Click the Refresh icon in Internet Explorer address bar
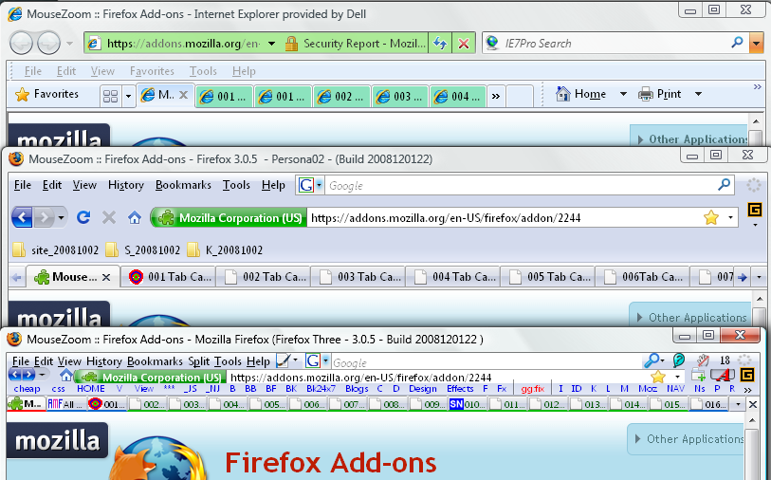This screenshot has width=771, height=480. coord(440,44)
